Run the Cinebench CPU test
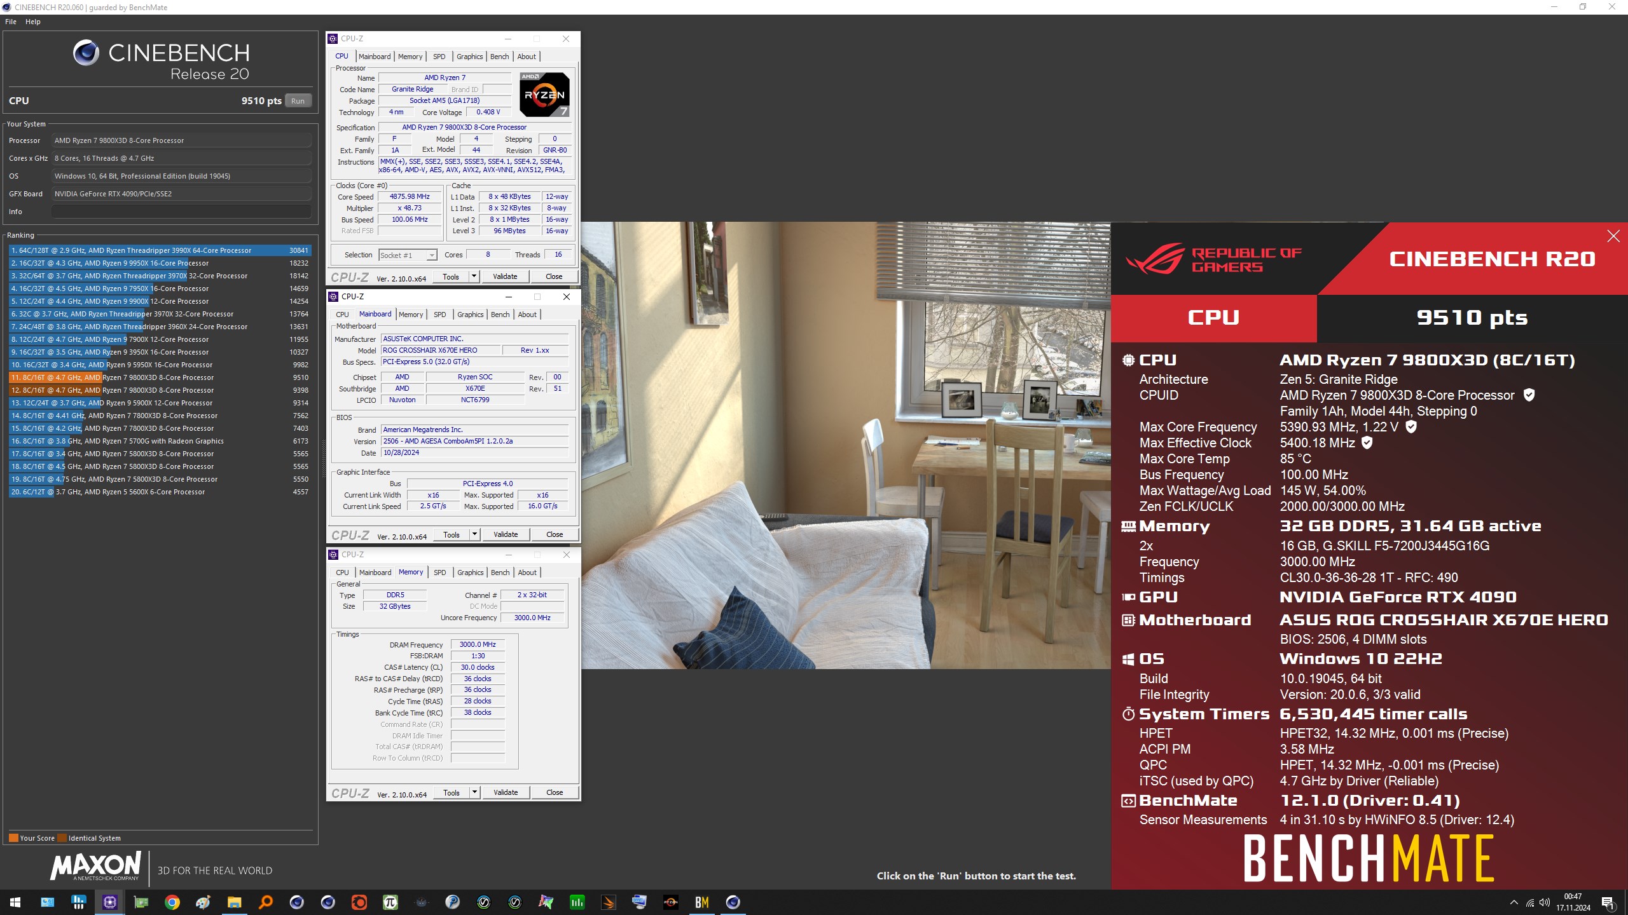Screen dimensions: 1628x915 298,101
